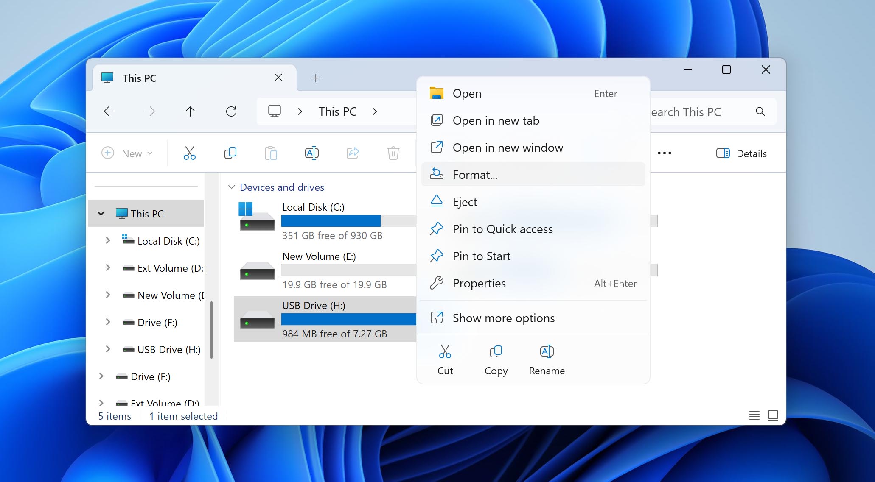Viewport: 875px width, 482px height.
Task: Click '19.9 GB free of 19.9 GB' text
Action: [334, 285]
